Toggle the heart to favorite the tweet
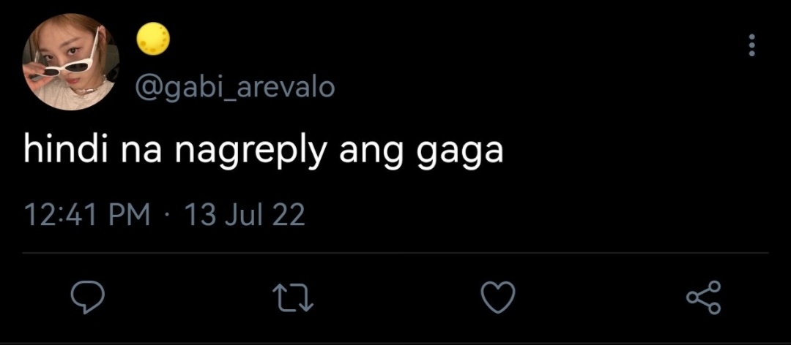791x345 pixels. click(x=498, y=297)
